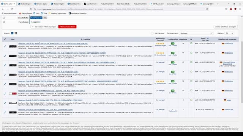The height and width of the screenshot is (136, 243).
Task: Click Alle next to Schnittstelle filter
Action: (x=45, y=18)
